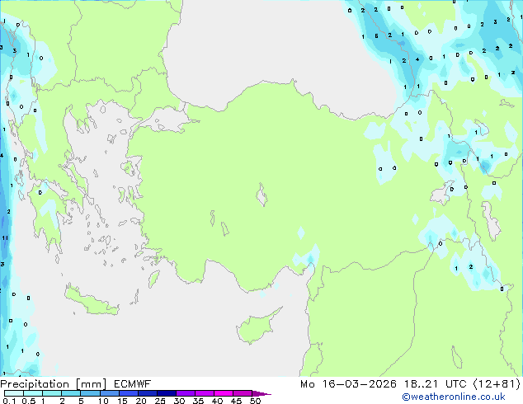
Task: Click the purple arrow tip of the legend
Action: (261, 393)
